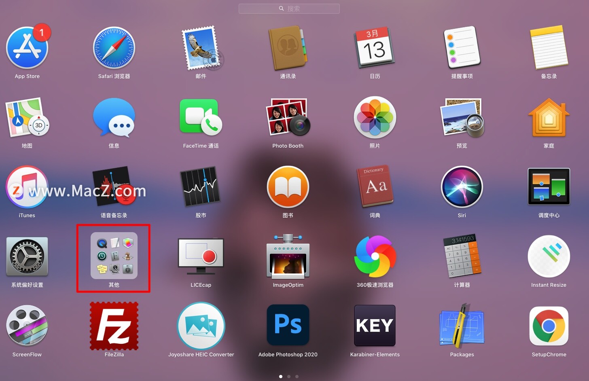The width and height of the screenshot is (589, 381).
Task: Launch 信息 messages app
Action: [x=114, y=117]
